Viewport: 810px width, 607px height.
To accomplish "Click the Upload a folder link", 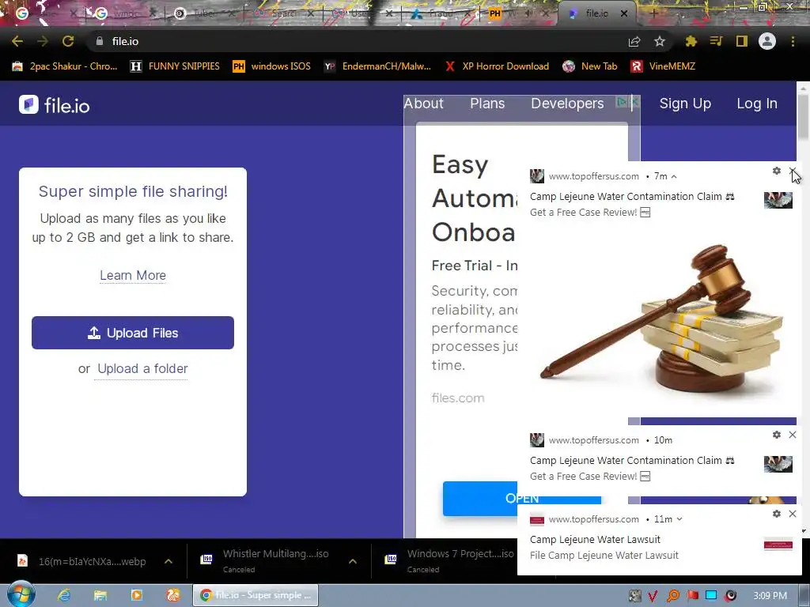I will coord(142,368).
